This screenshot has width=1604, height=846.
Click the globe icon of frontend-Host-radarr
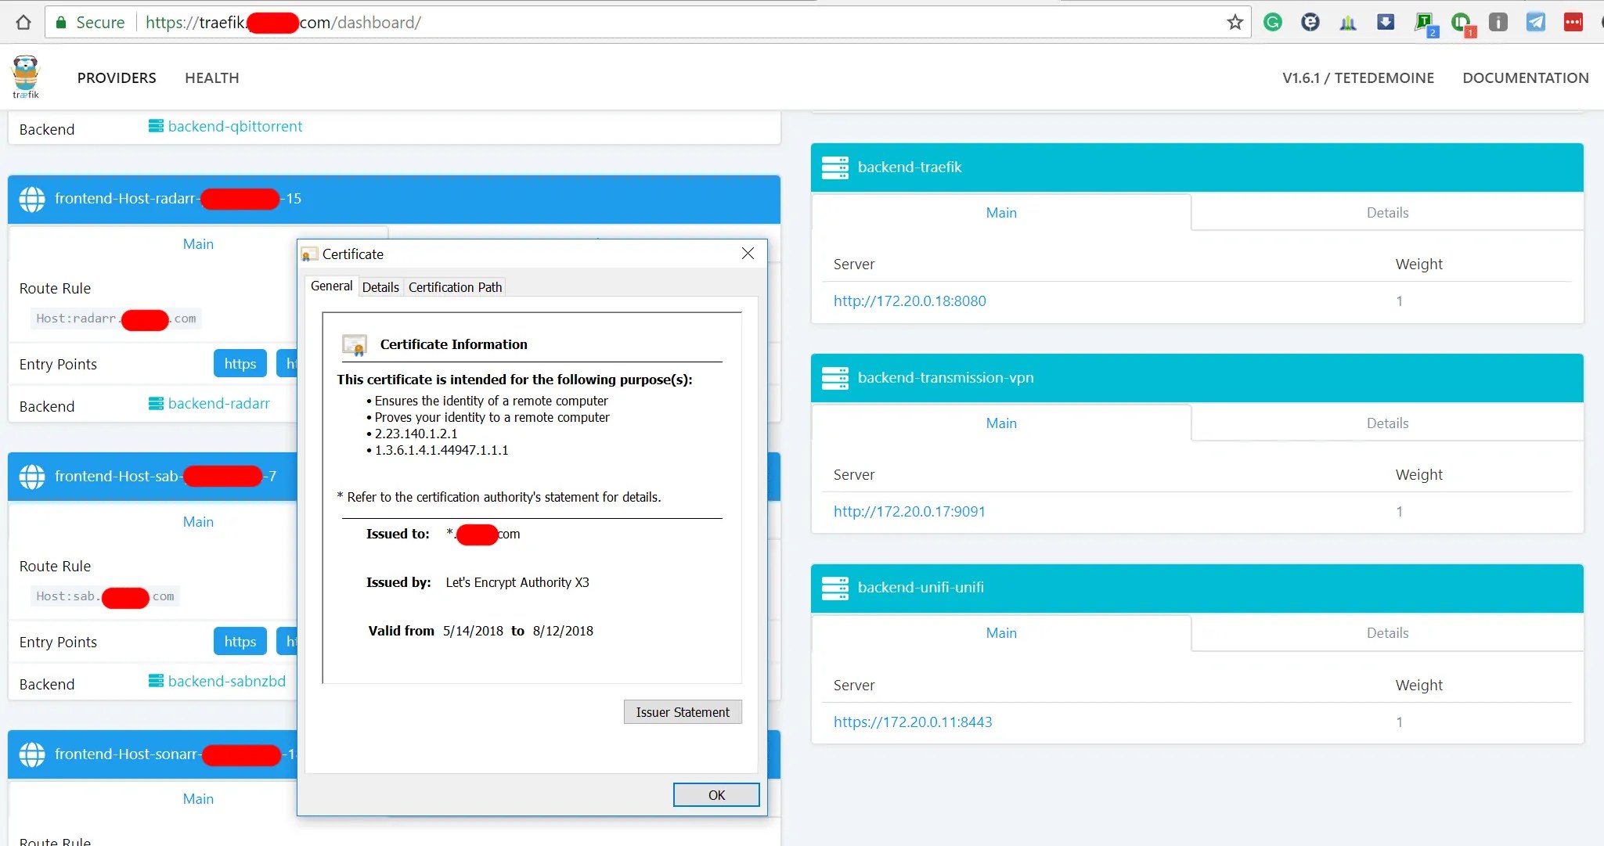coord(32,199)
